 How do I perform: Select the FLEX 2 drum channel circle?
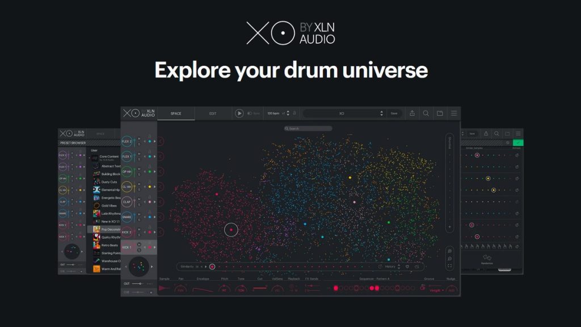pos(127,141)
